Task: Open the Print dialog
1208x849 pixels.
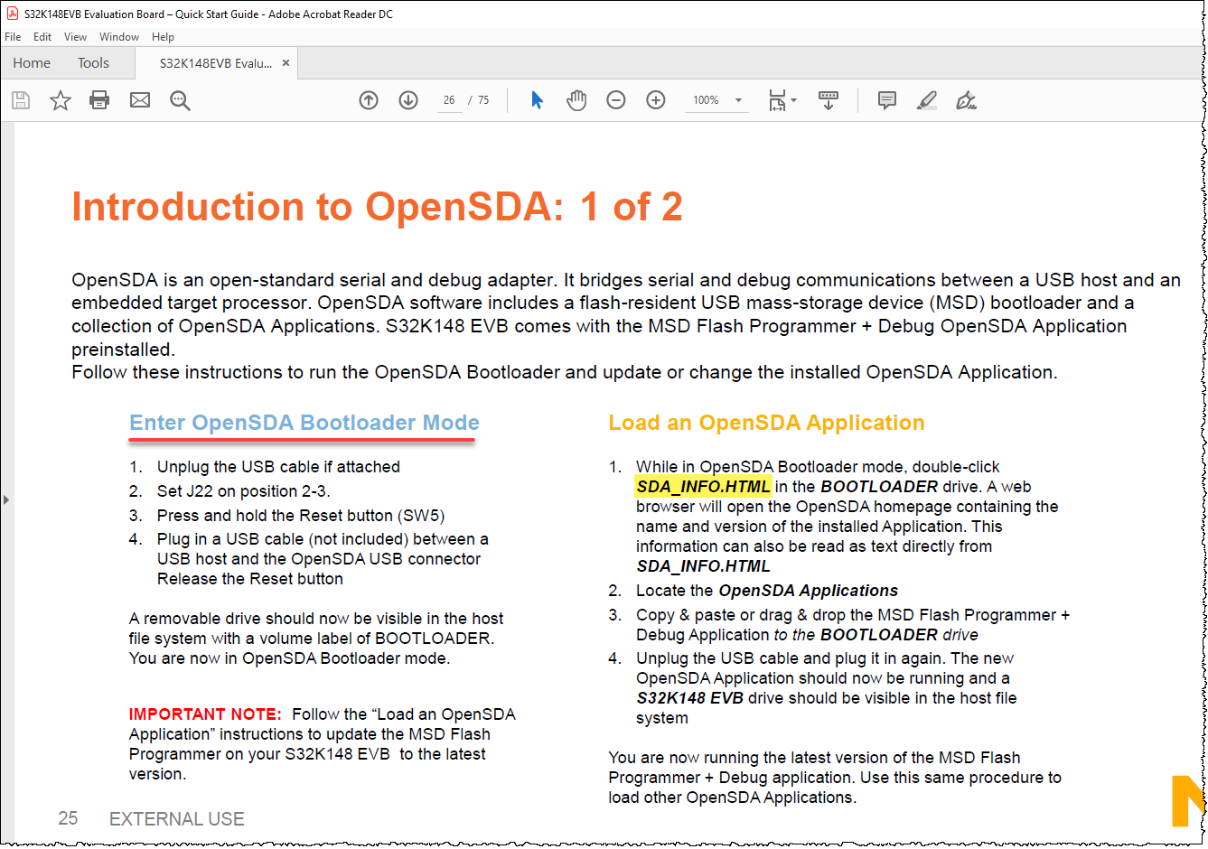Action: pyautogui.click(x=99, y=100)
